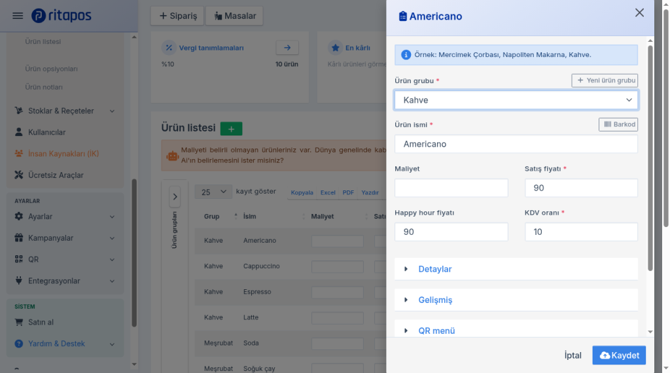Click the Satın al shopping cart icon
The height and width of the screenshot is (373, 670).
(19, 322)
